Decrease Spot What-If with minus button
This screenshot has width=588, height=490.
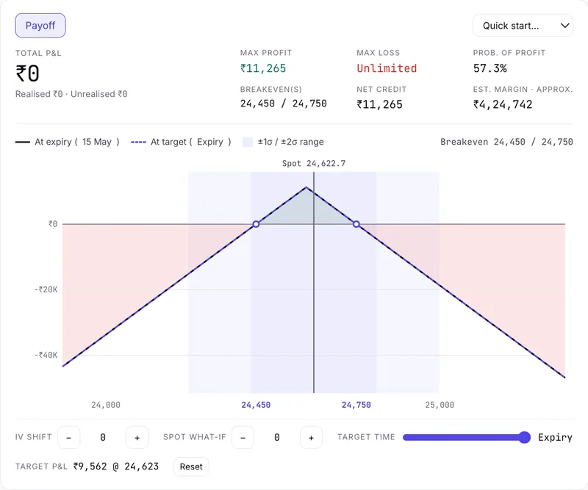(243, 438)
